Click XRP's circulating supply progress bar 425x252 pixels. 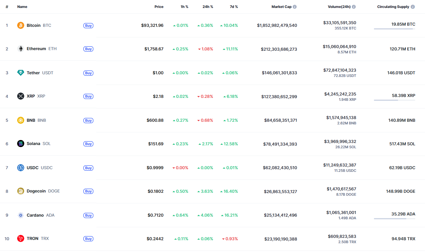point(395,100)
